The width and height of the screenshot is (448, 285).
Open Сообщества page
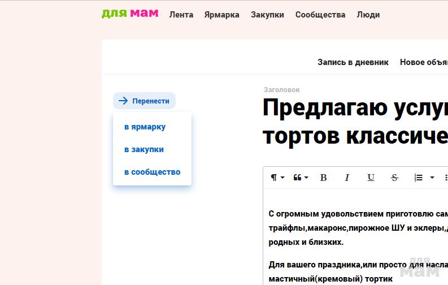pyautogui.click(x=320, y=15)
